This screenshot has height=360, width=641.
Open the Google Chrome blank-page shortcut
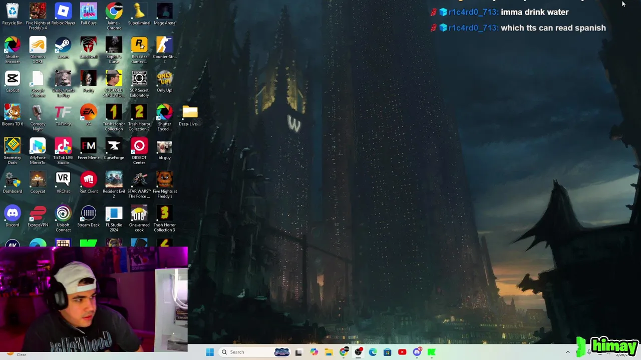[x=38, y=84]
